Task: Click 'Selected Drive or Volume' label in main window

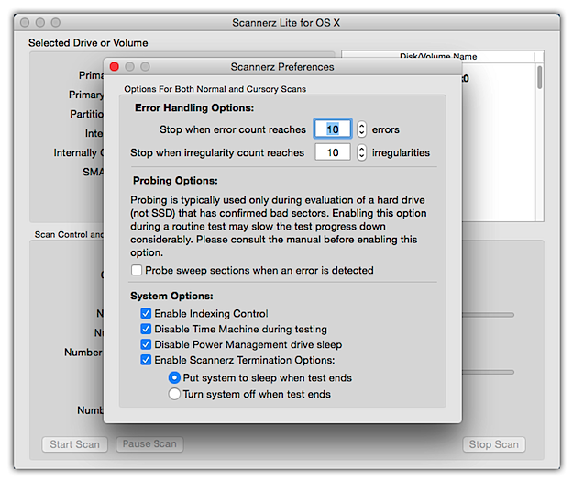Action: pos(88,43)
